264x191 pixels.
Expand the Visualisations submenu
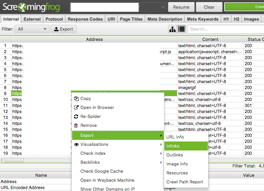click(161, 144)
